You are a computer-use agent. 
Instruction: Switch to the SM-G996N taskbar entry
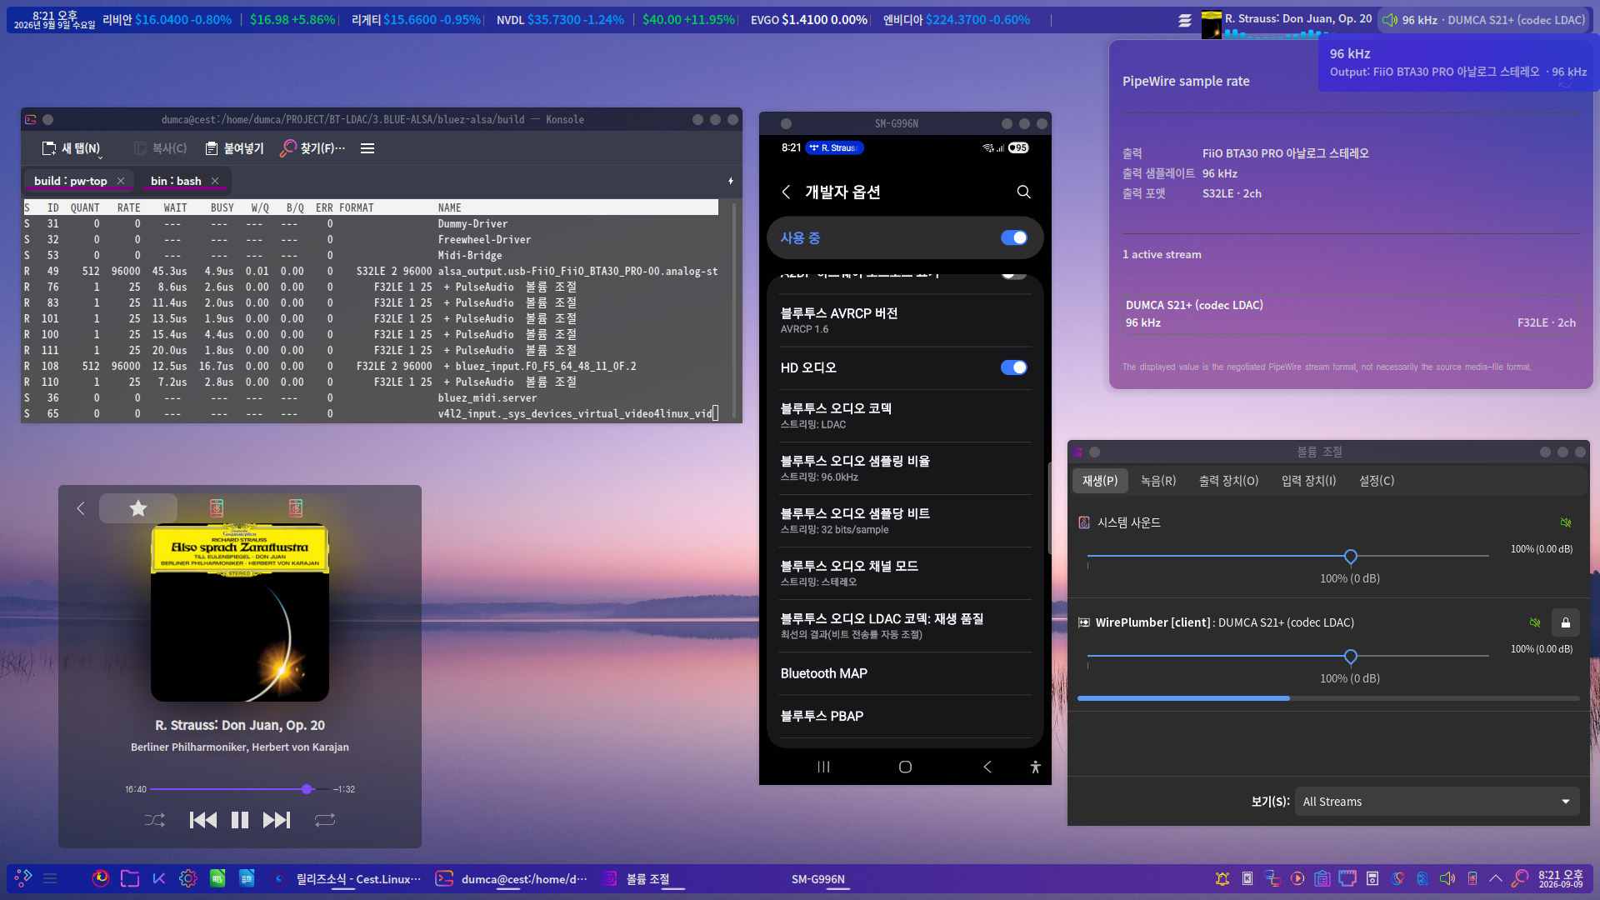coord(817,879)
